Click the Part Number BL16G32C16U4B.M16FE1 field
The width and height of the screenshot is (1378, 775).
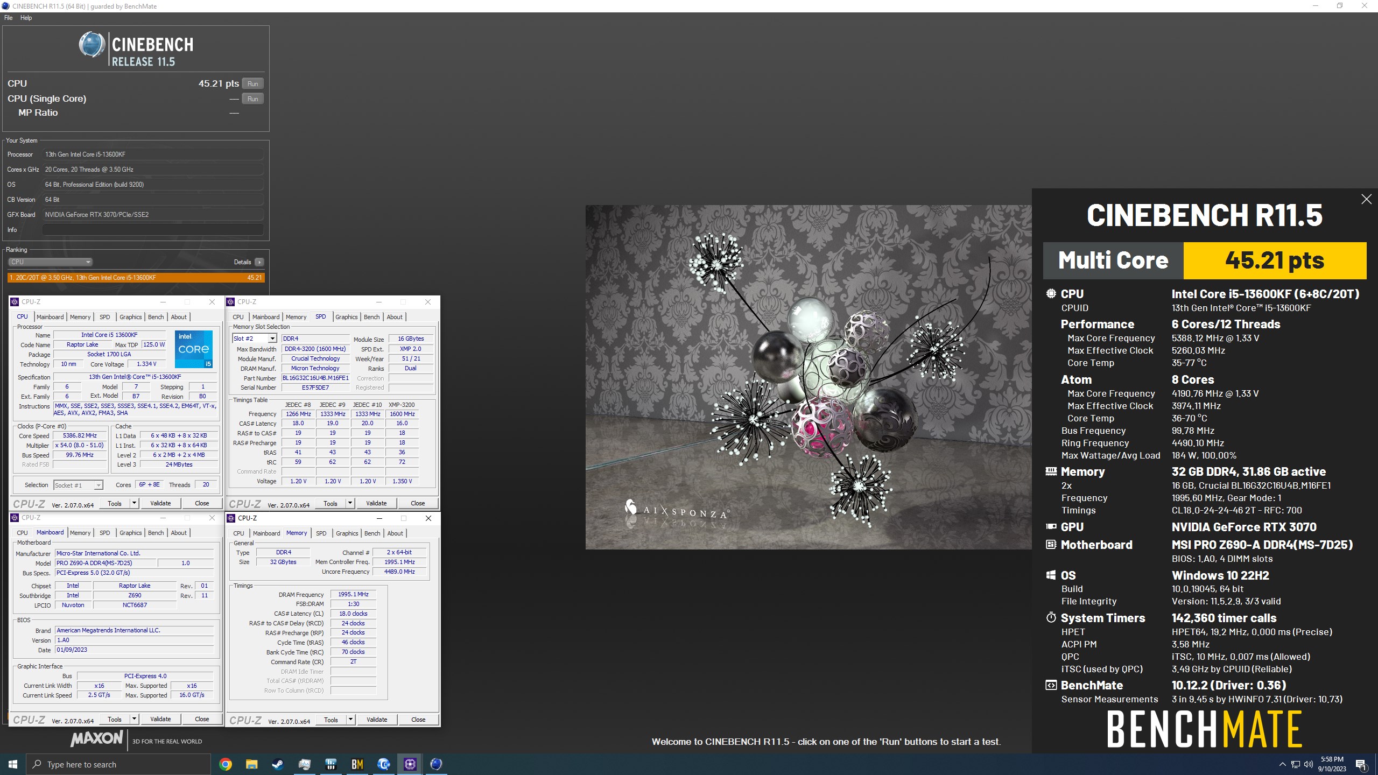[x=315, y=378]
